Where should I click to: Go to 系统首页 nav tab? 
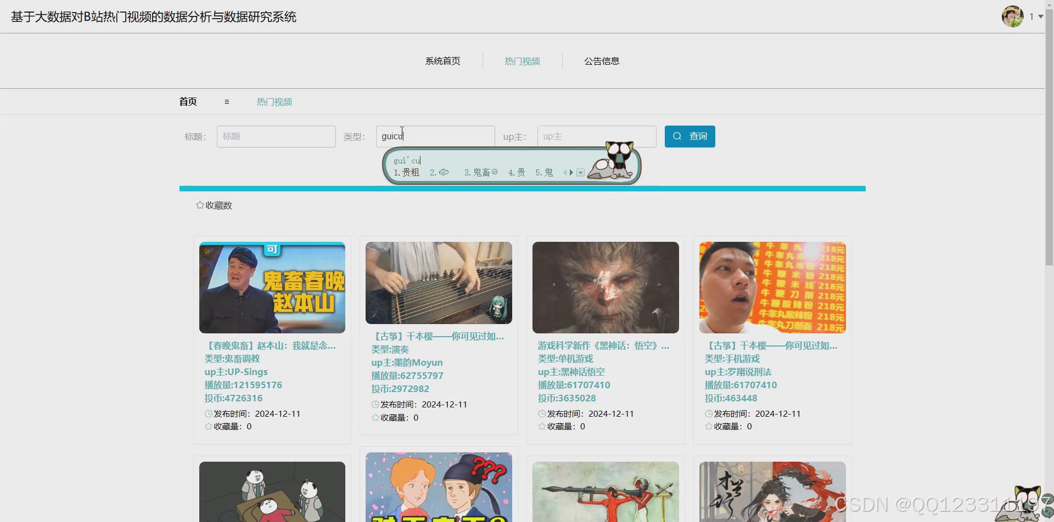(442, 61)
